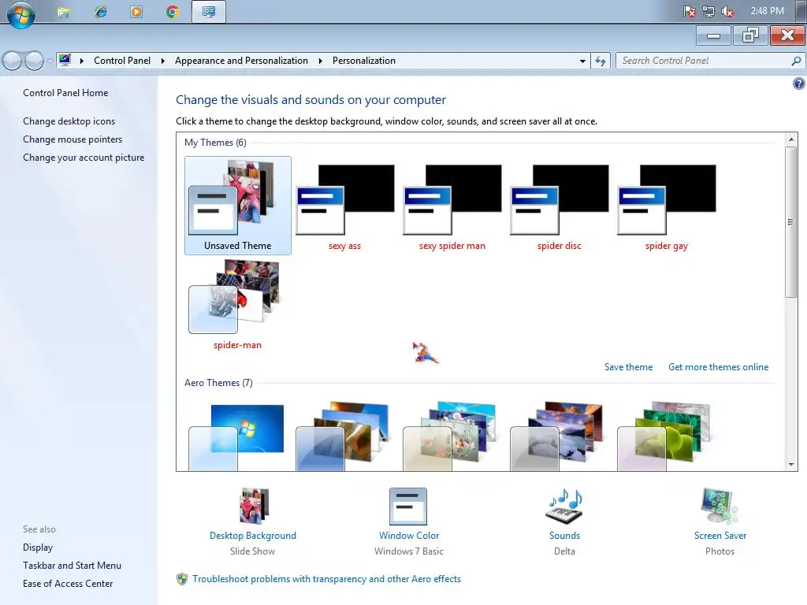Select the 'spider disc' theme
807x605 pixels.
click(x=559, y=206)
